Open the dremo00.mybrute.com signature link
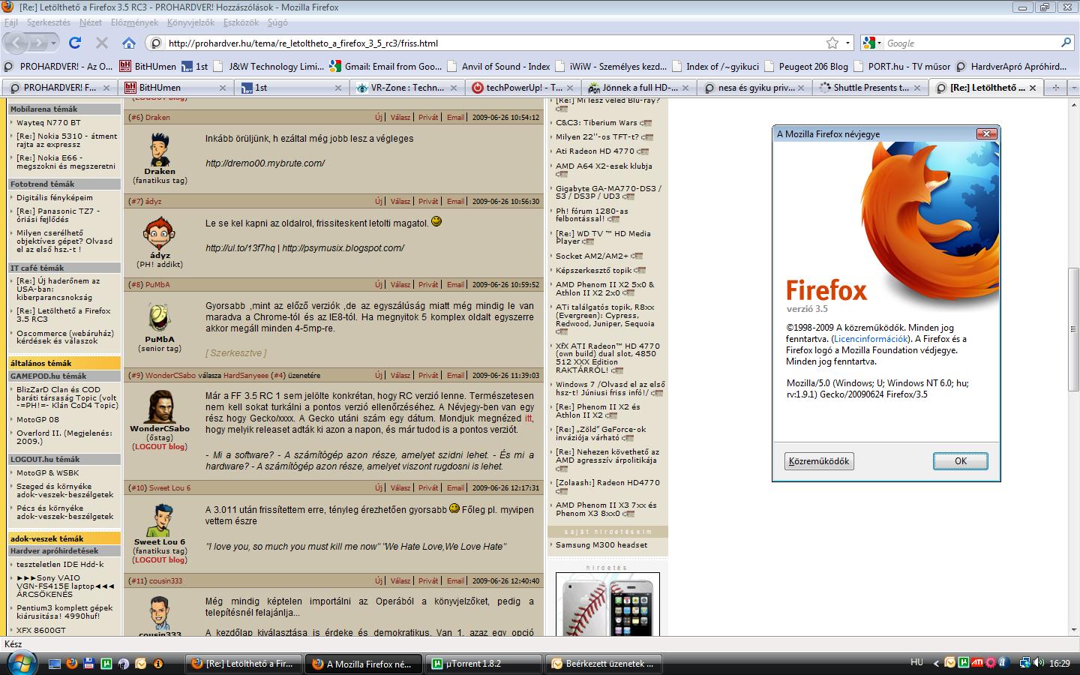 click(265, 163)
